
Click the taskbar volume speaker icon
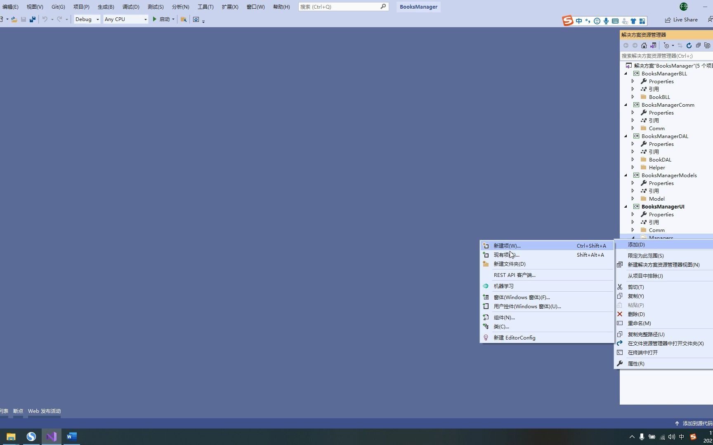point(672,437)
